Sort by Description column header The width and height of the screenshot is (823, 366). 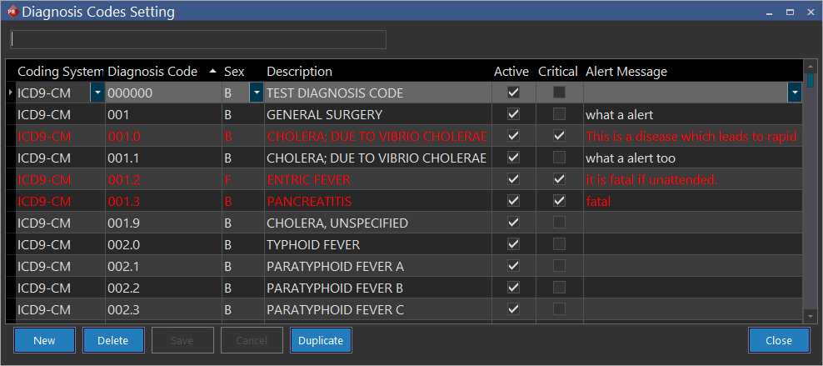coord(299,72)
